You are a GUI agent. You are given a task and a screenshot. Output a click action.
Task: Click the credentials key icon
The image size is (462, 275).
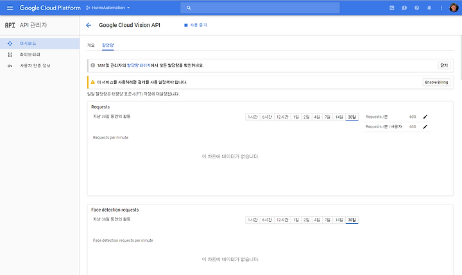click(x=10, y=66)
